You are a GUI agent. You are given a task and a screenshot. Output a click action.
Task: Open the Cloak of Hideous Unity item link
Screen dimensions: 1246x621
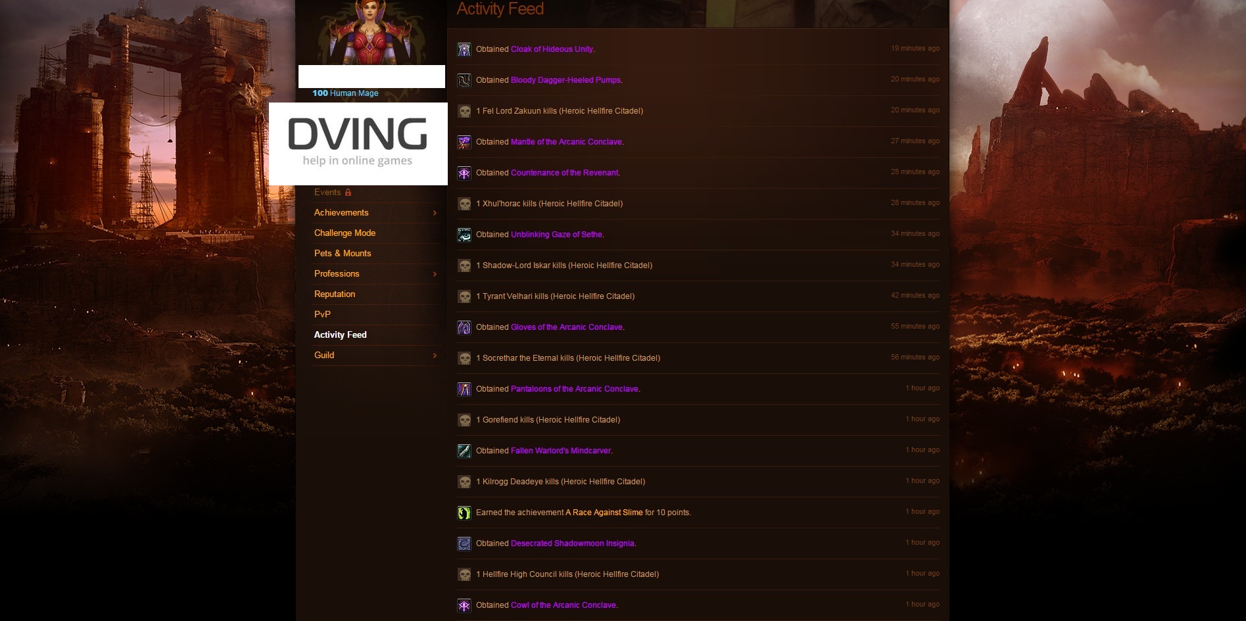552,49
